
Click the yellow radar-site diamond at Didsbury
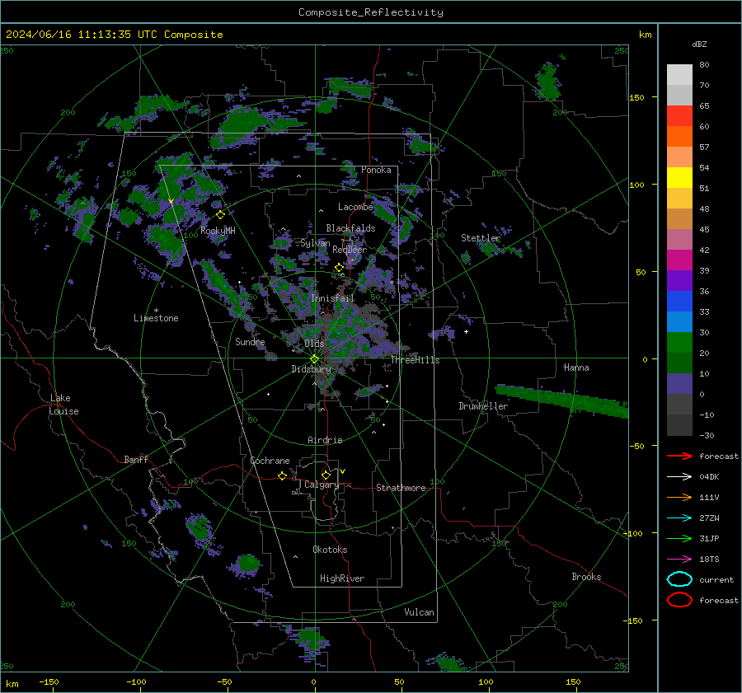click(x=314, y=359)
